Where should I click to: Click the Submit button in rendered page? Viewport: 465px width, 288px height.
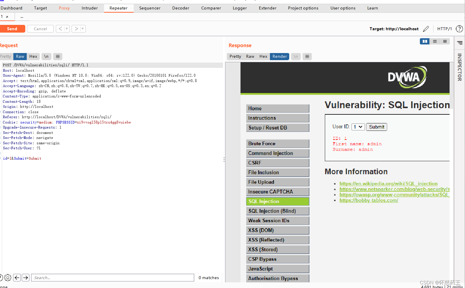pyautogui.click(x=377, y=127)
